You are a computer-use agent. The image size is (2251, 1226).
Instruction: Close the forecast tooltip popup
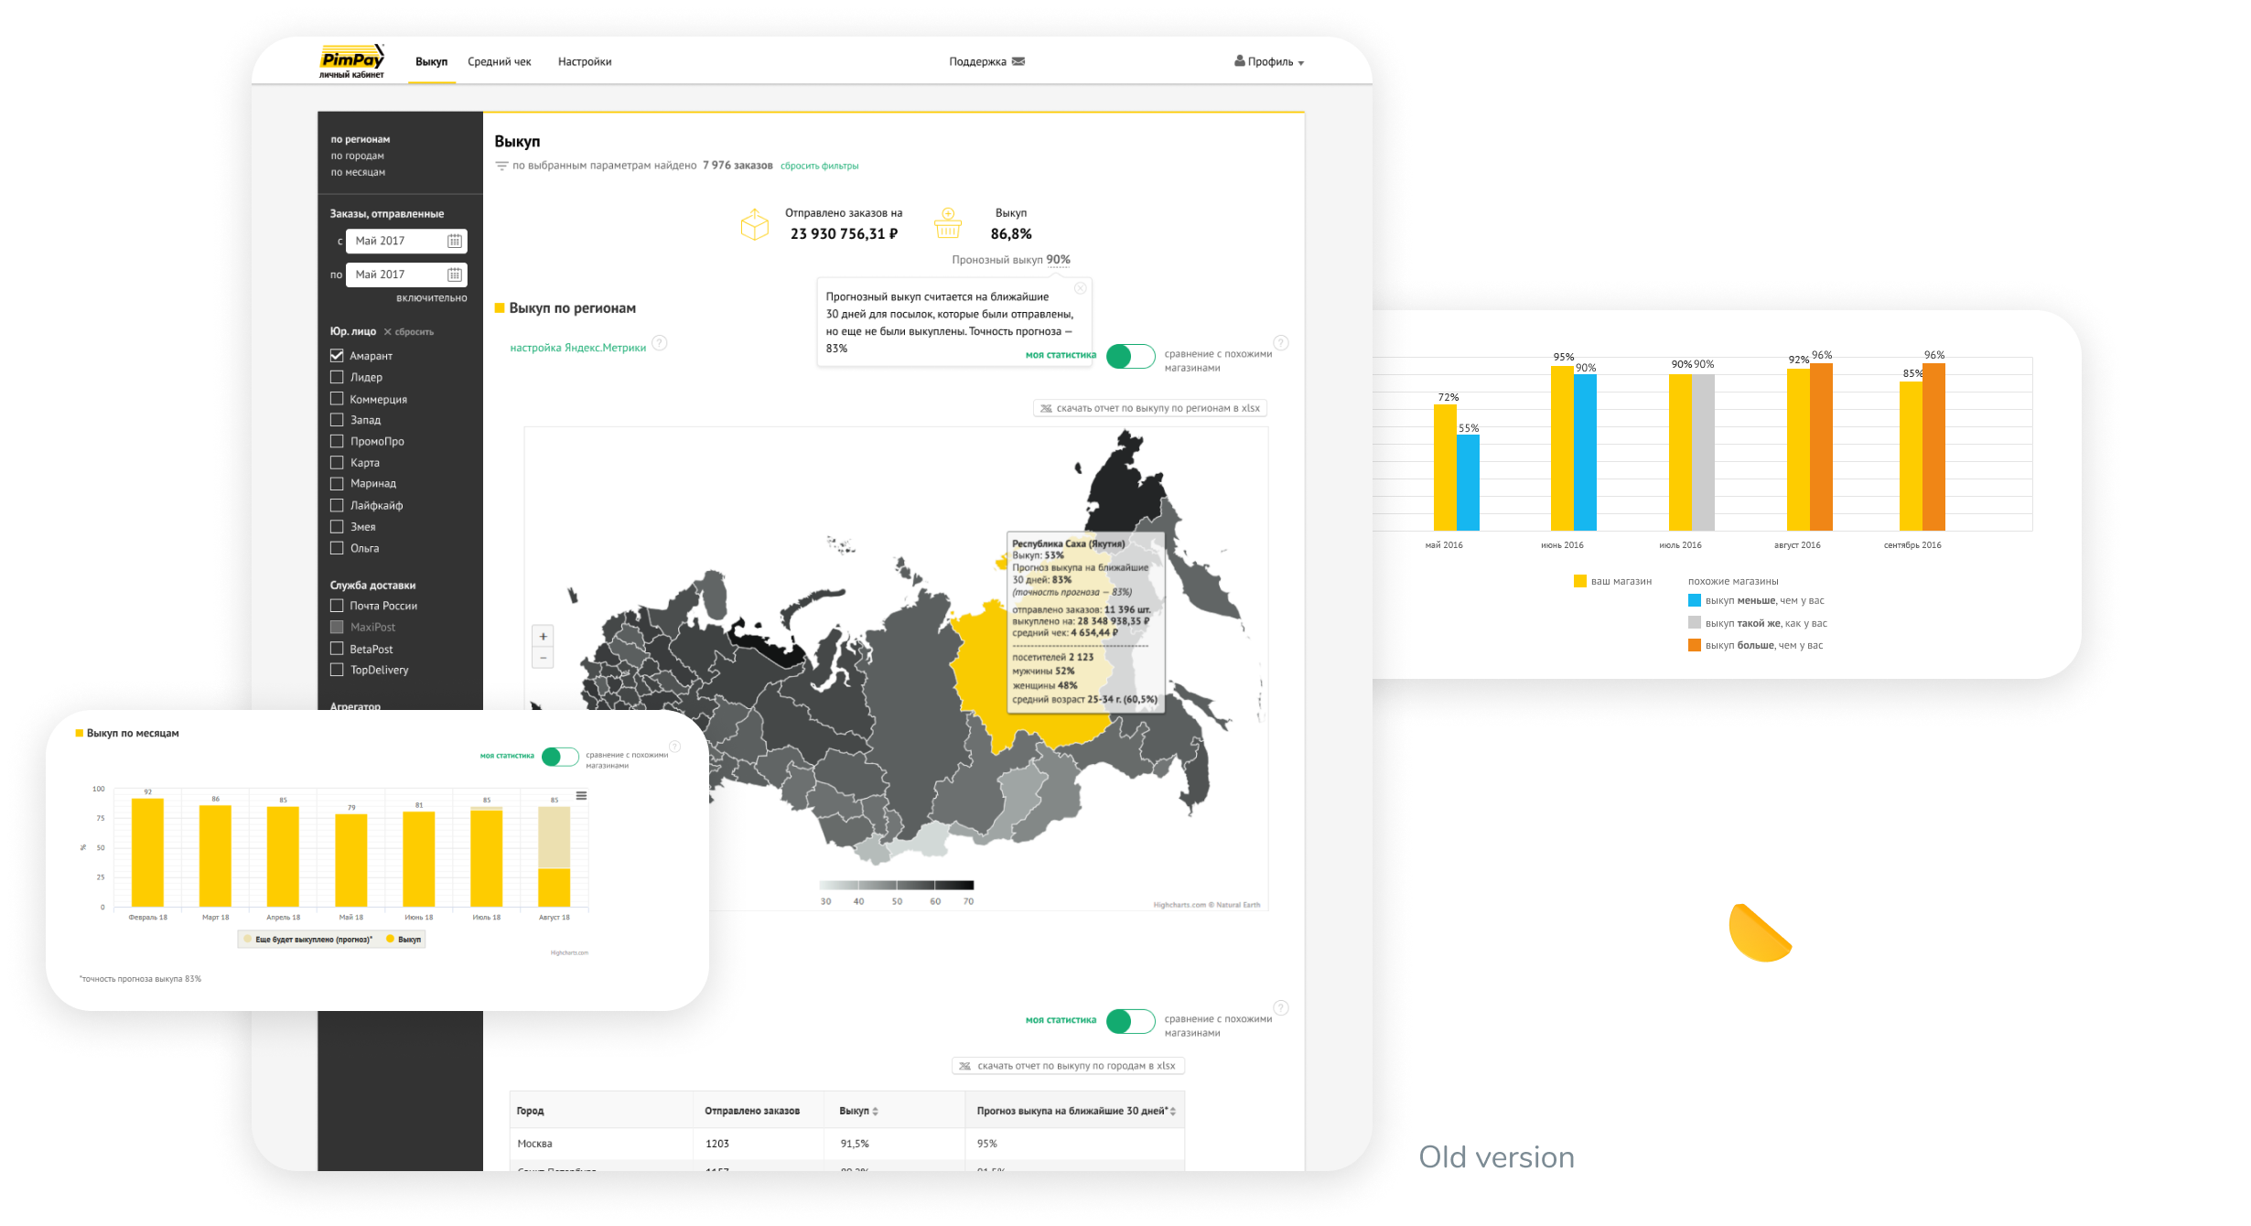tap(1081, 288)
